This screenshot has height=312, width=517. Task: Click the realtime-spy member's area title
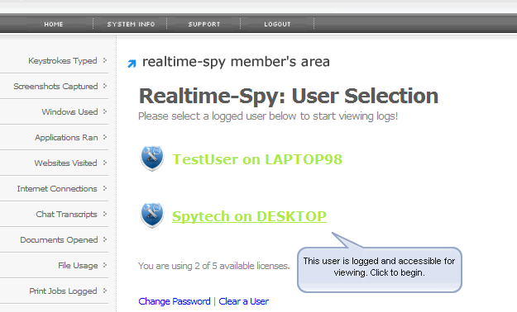tap(236, 62)
